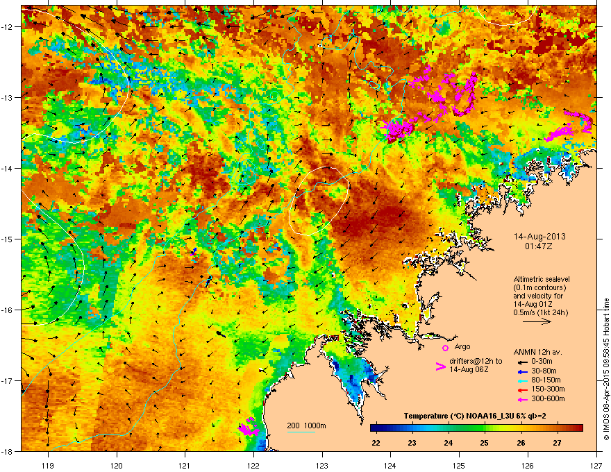
Task: Click the black 0-30m arrow legend icon
Action: [x=522, y=362]
